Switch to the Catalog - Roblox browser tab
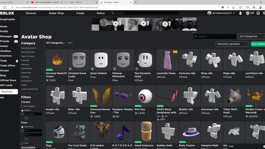265x149 pixels. (116, 2)
